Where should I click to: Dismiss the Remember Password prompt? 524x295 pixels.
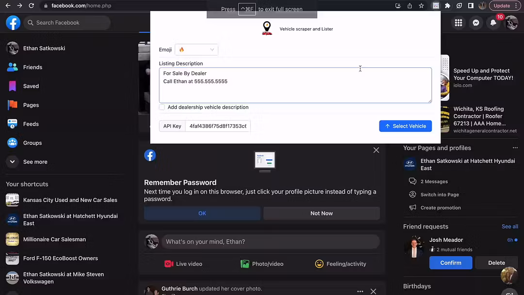(376, 150)
